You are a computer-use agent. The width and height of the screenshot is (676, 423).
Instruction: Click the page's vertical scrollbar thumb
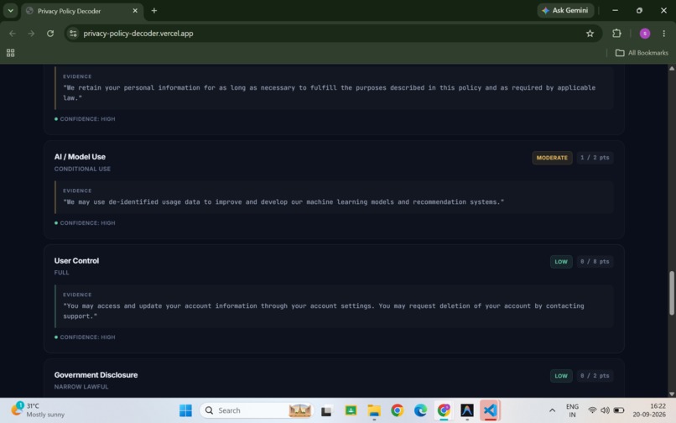click(x=671, y=293)
